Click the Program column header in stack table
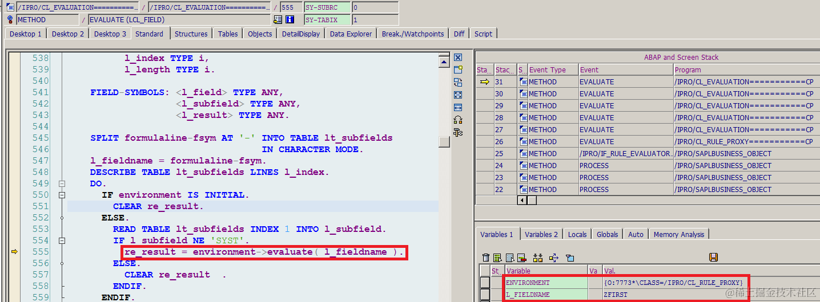Screen dimensions: 820x302 tap(746, 70)
